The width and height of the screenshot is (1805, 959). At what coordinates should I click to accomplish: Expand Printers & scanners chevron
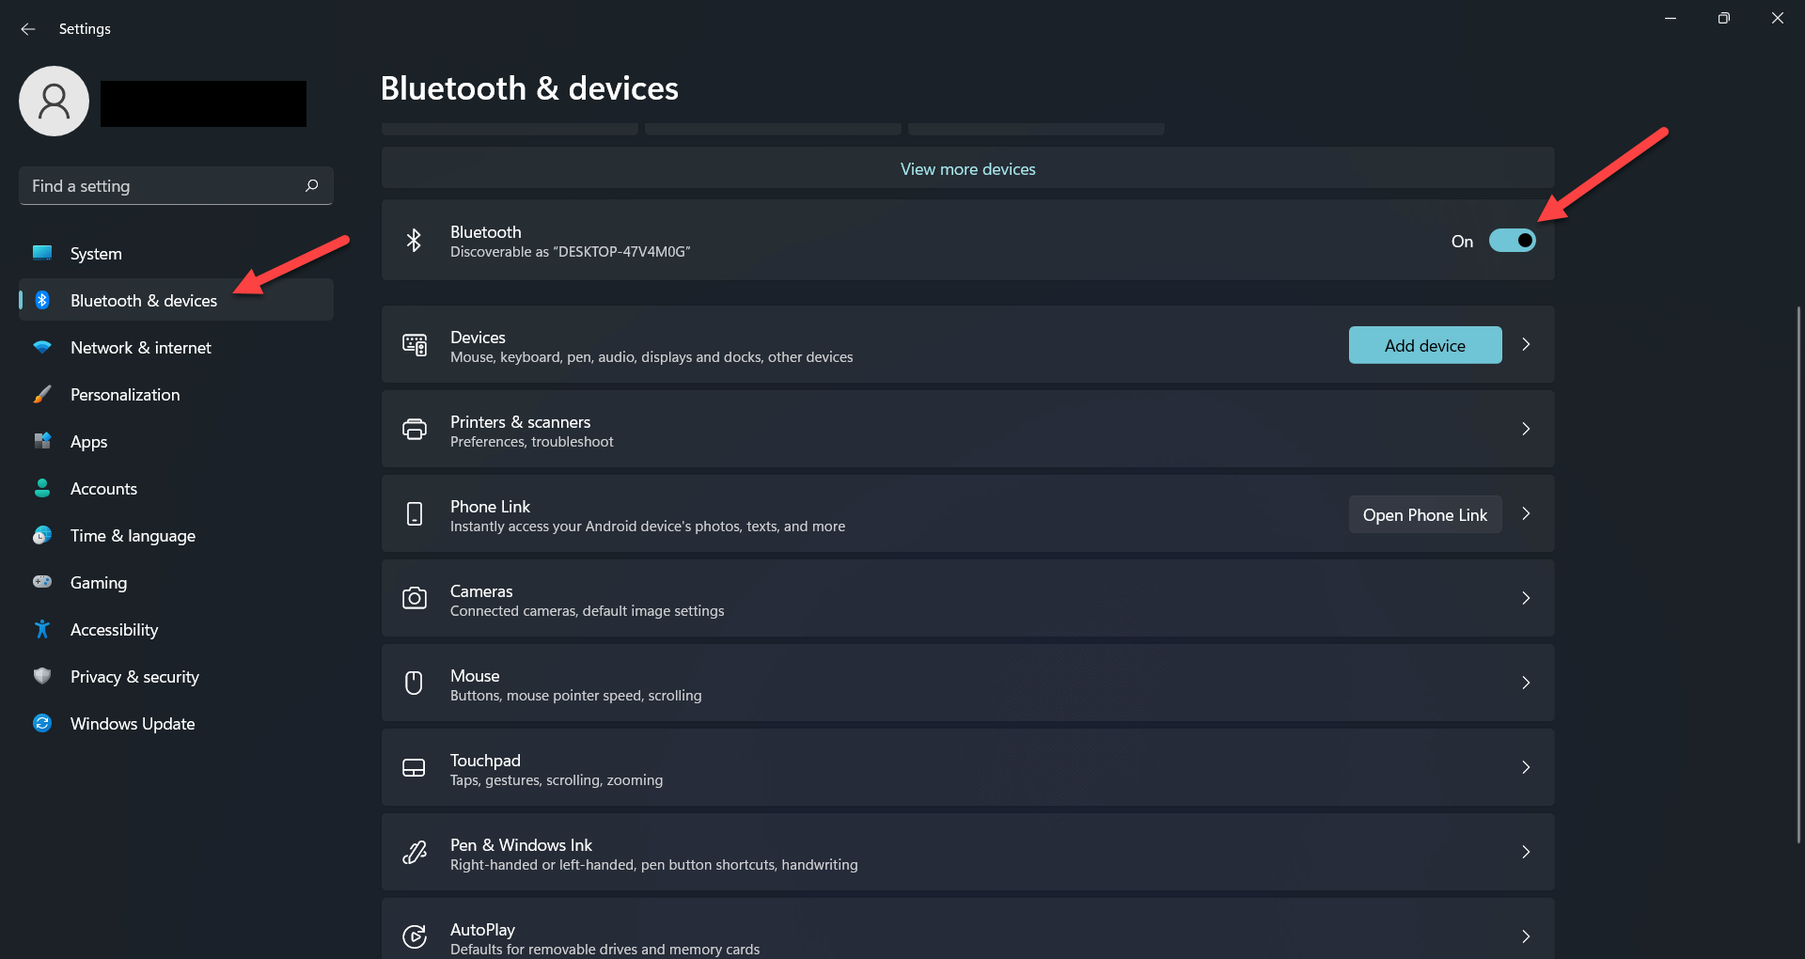tap(1526, 429)
